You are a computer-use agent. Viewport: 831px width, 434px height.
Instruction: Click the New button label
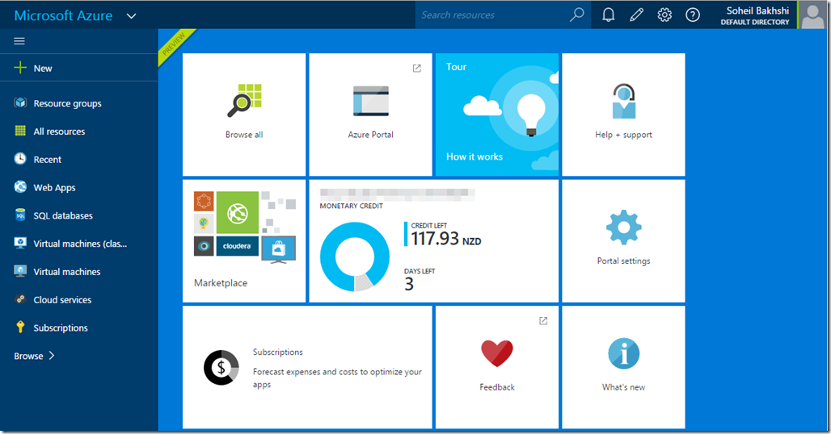coord(43,69)
